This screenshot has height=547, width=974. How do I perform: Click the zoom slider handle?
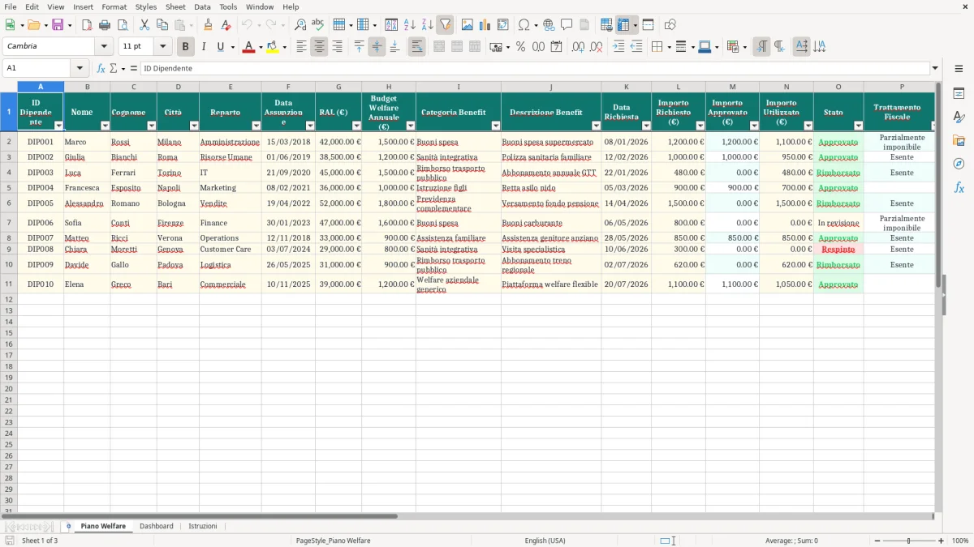908,541
